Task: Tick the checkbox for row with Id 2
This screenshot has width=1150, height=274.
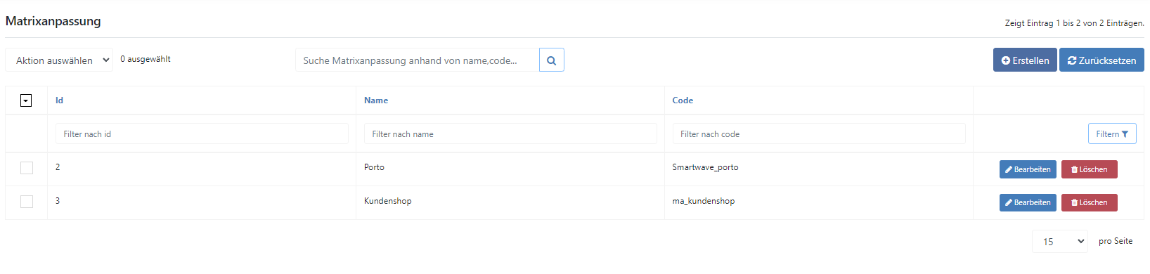Action: point(27,168)
